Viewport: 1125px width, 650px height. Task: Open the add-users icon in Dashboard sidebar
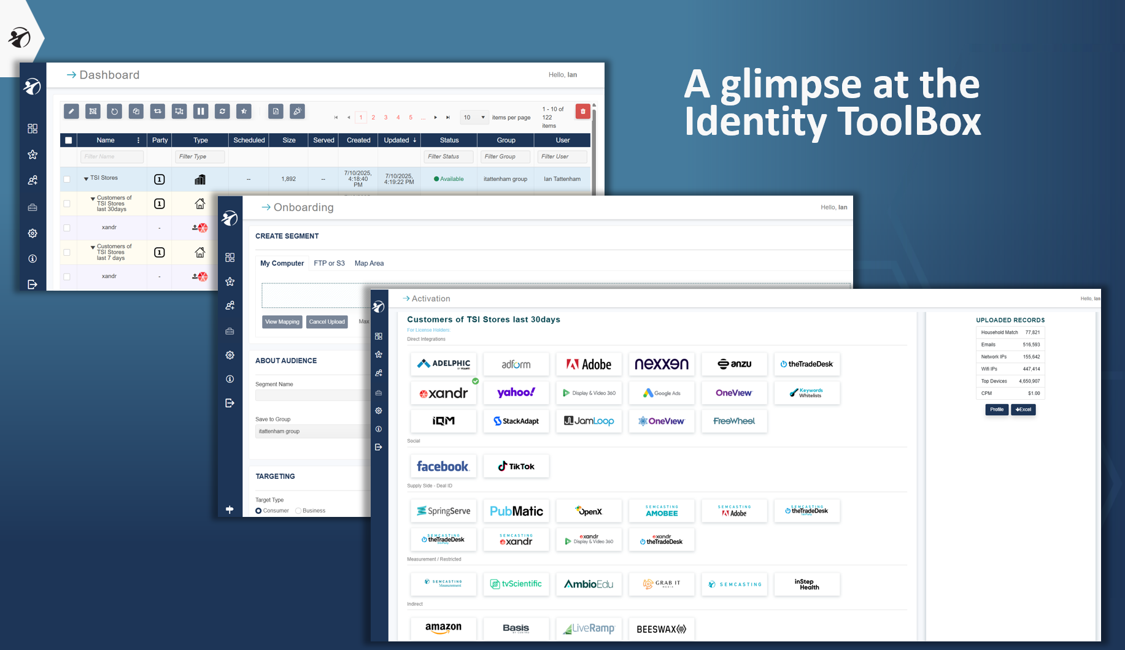point(33,180)
